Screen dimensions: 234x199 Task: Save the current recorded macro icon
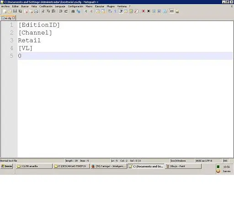(x=165, y=11)
